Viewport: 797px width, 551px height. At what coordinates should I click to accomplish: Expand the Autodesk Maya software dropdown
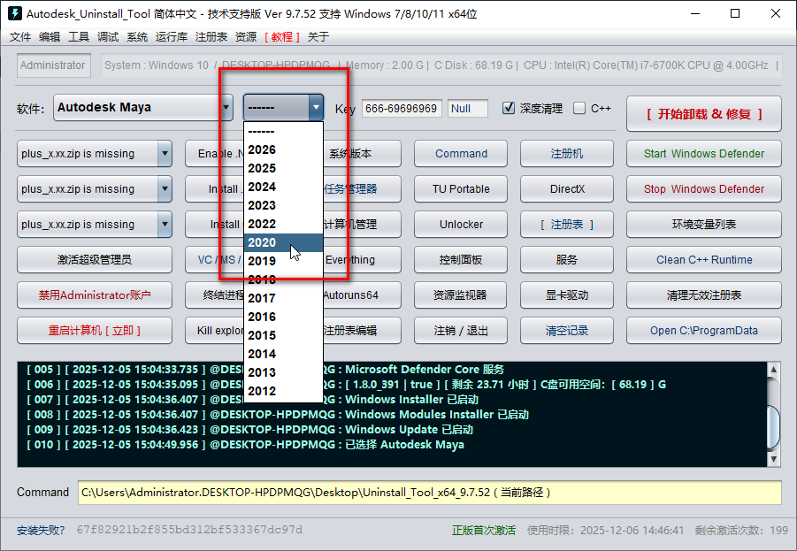(226, 108)
